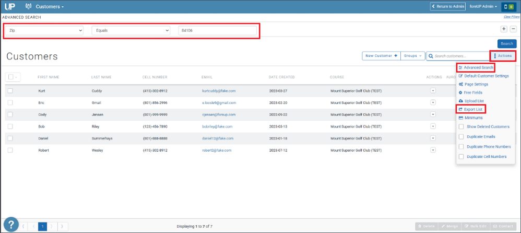Click the New Customer button
The width and height of the screenshot is (521, 233).
pyautogui.click(x=381, y=56)
